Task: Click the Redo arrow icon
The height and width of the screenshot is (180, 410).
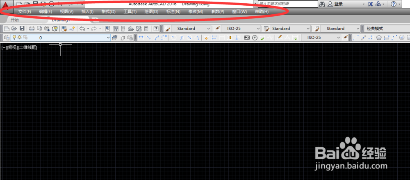Action: pyautogui.click(x=94, y=29)
